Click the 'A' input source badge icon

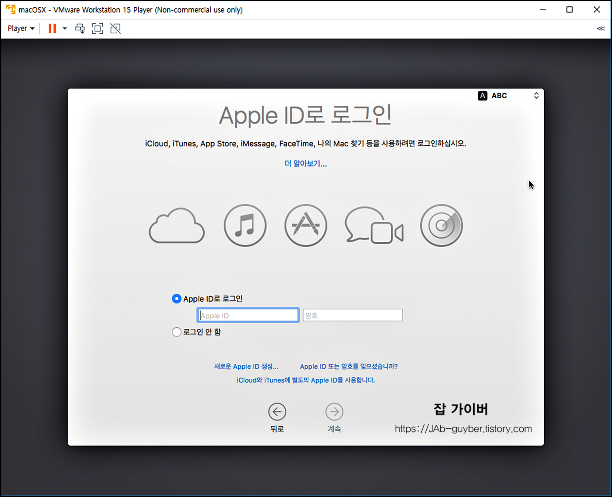(x=482, y=96)
